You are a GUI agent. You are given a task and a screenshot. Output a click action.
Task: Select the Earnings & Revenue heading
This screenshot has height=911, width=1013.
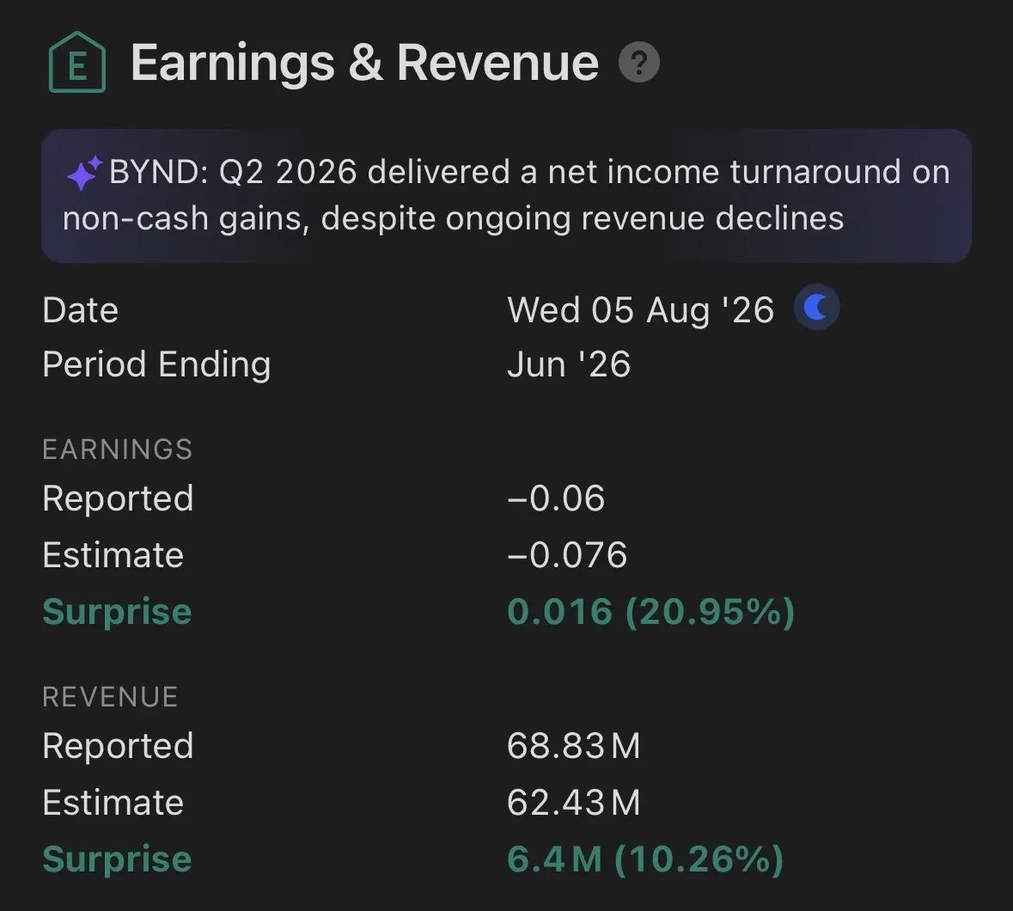(365, 63)
